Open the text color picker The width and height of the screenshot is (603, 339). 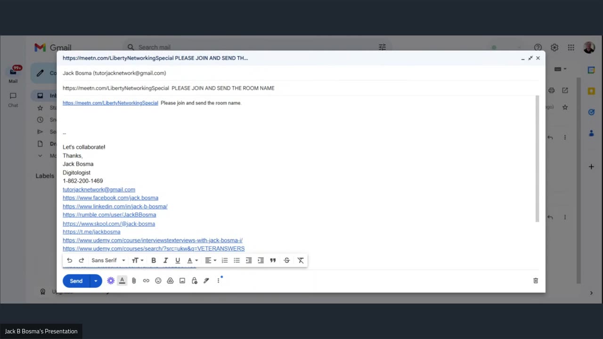192,260
